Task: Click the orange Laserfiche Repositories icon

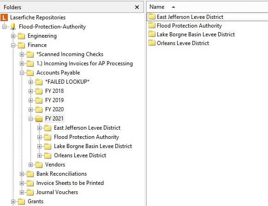Action: [4, 17]
